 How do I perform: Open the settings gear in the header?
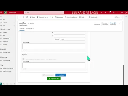click(x=114, y=13)
